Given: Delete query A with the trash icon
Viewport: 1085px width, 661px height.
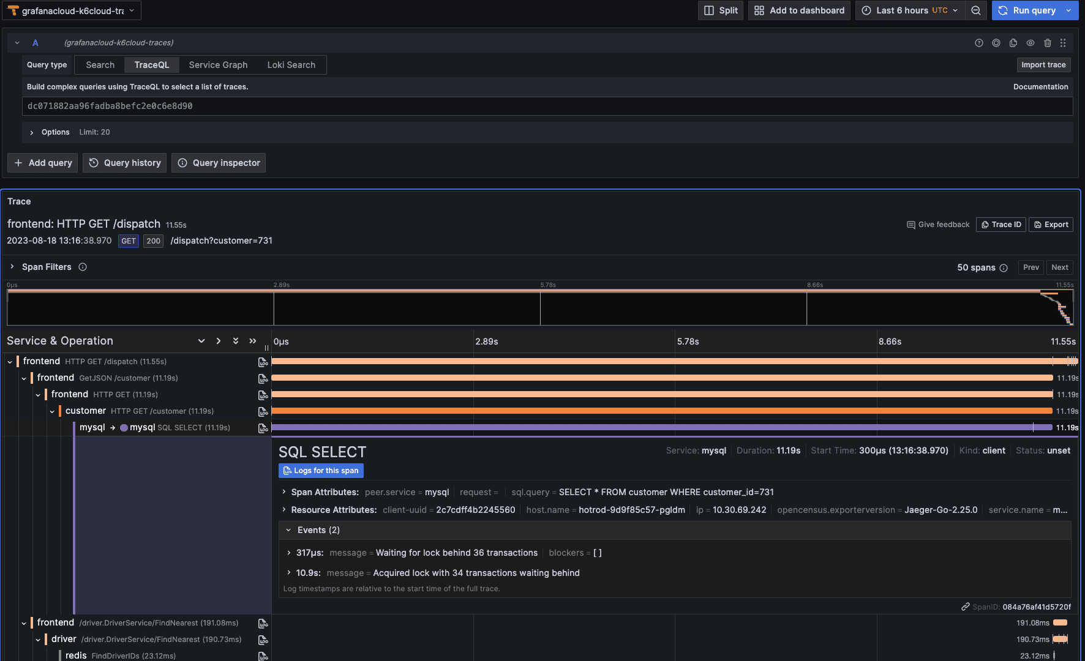Looking at the screenshot, I should pos(1048,42).
